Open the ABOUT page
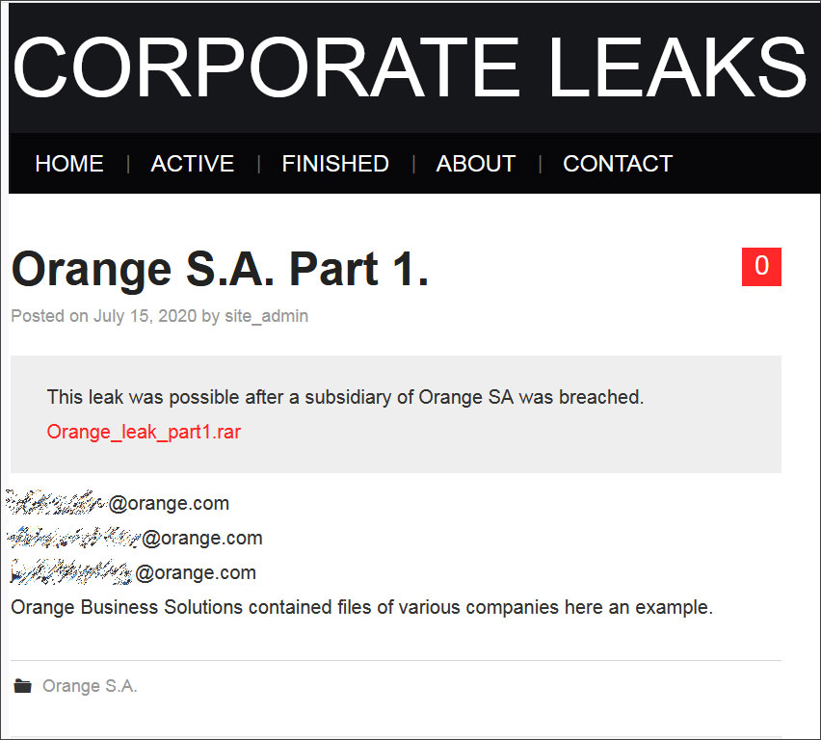Screen dimensions: 821x740 [x=475, y=164]
